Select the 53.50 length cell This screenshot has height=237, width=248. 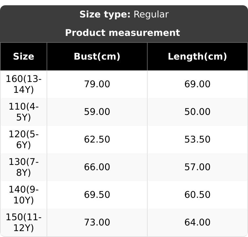tap(197, 140)
